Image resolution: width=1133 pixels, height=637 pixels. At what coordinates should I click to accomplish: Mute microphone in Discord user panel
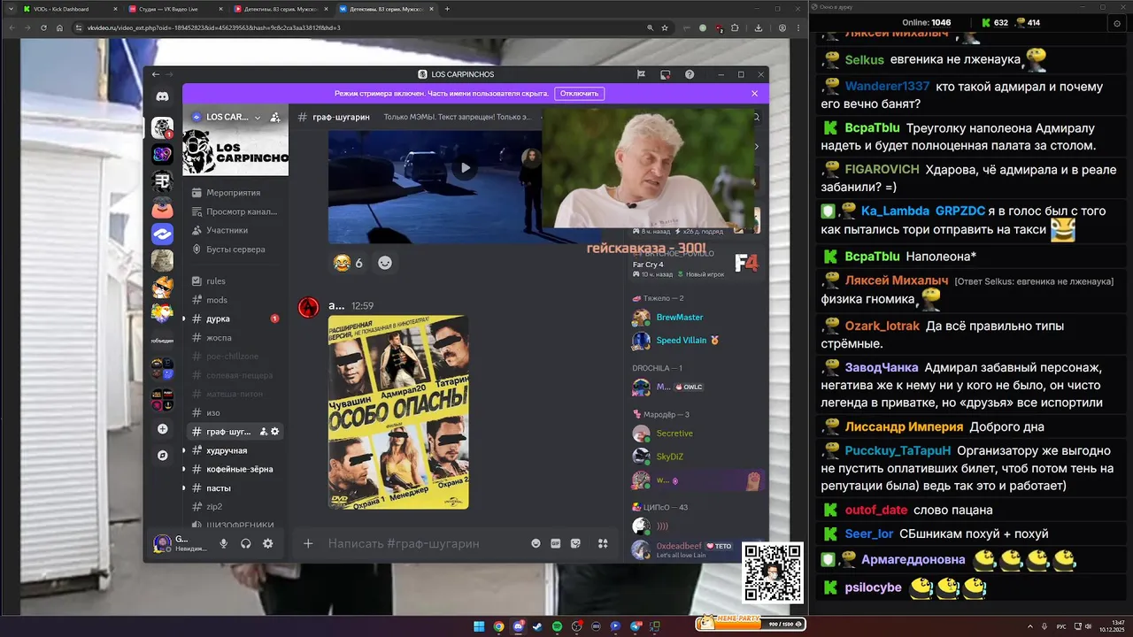223,543
